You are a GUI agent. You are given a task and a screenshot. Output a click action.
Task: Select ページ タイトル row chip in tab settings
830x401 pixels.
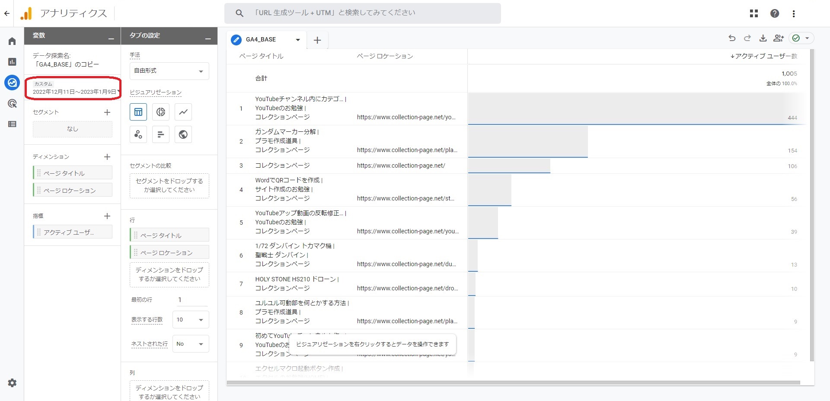pyautogui.click(x=169, y=235)
